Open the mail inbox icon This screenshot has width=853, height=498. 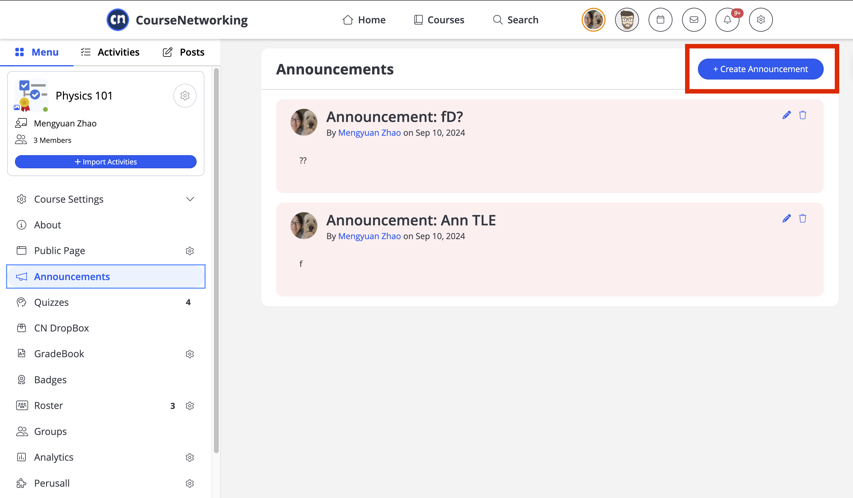pyautogui.click(x=694, y=20)
